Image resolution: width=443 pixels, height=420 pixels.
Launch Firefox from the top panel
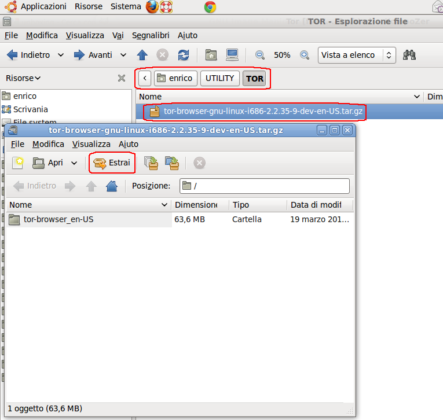(x=152, y=7)
